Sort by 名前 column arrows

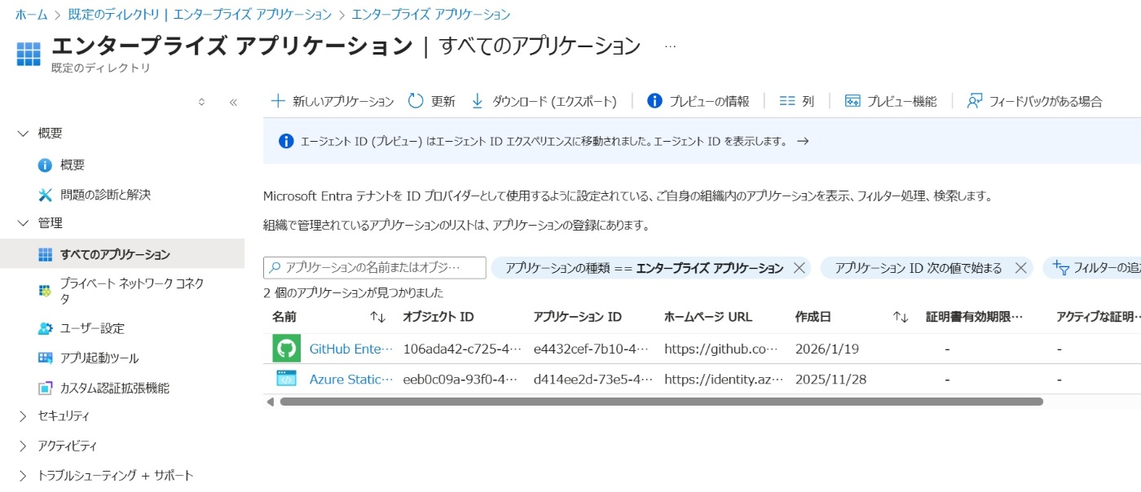[377, 317]
